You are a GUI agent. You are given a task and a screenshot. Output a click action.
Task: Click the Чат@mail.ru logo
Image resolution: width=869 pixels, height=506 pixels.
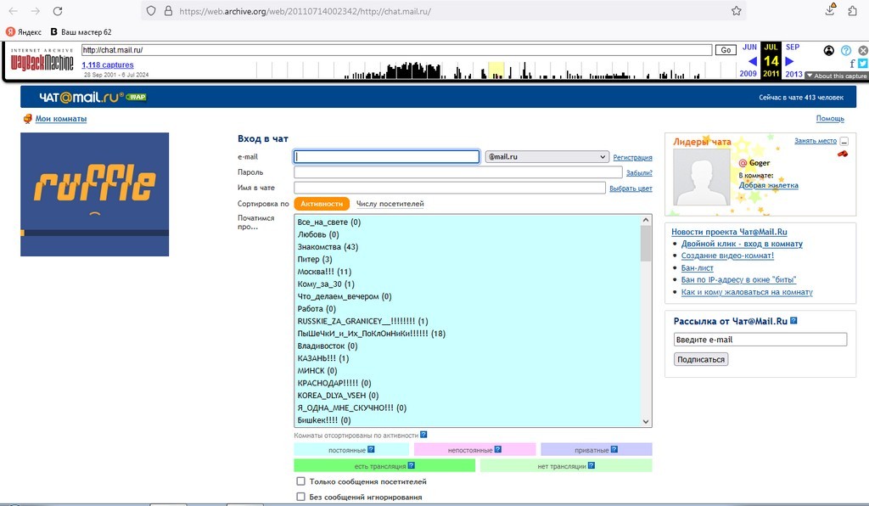(81, 97)
